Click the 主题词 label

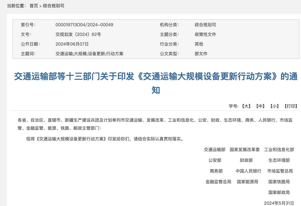pyautogui.click(x=28, y=54)
